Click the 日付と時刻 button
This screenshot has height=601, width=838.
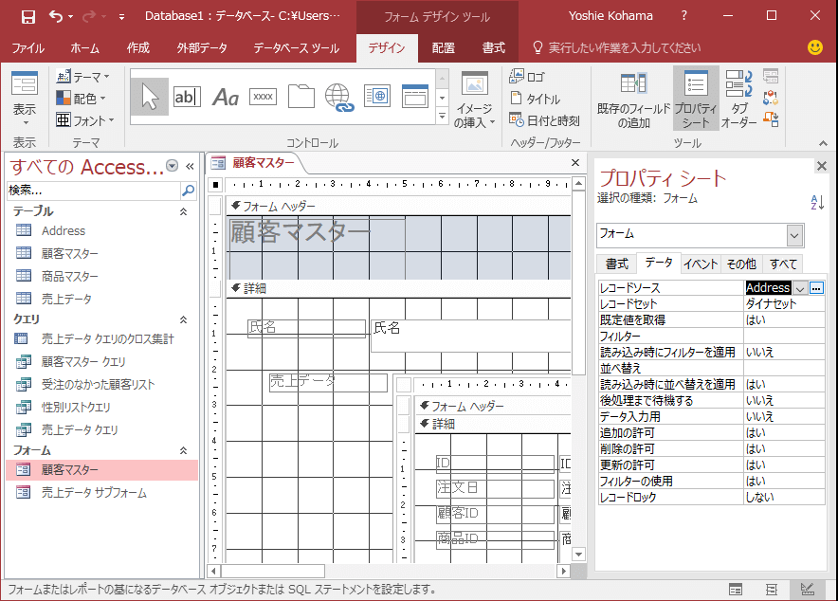(x=545, y=120)
